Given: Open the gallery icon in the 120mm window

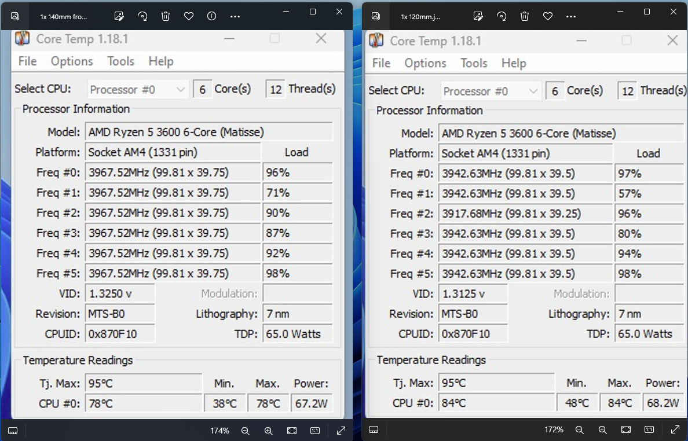Looking at the screenshot, I should 376,16.
